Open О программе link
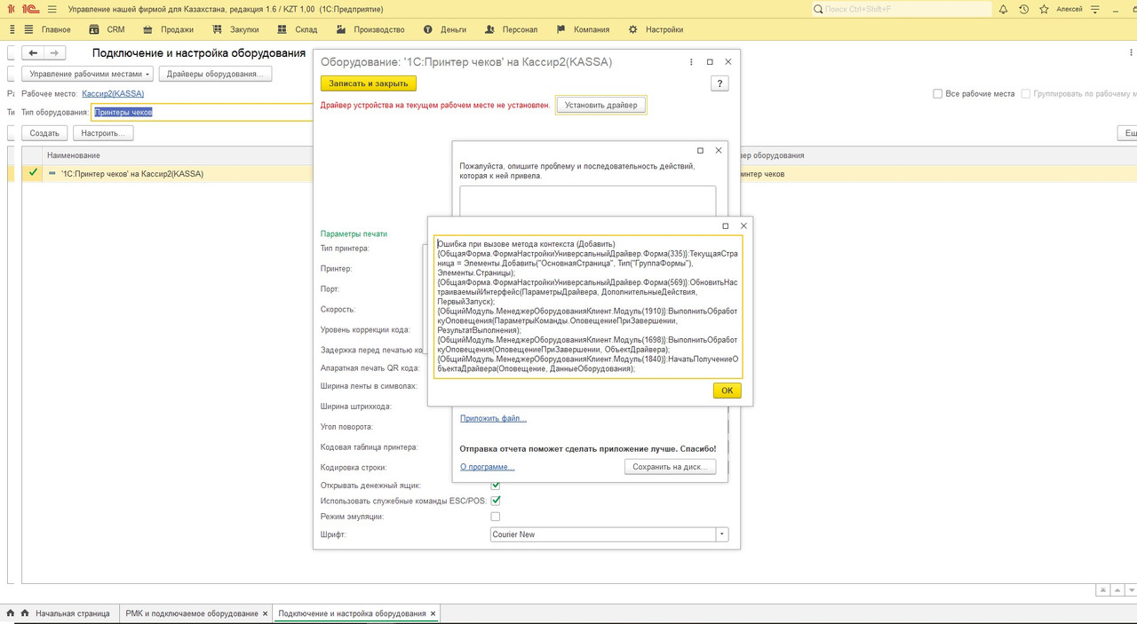 click(487, 467)
